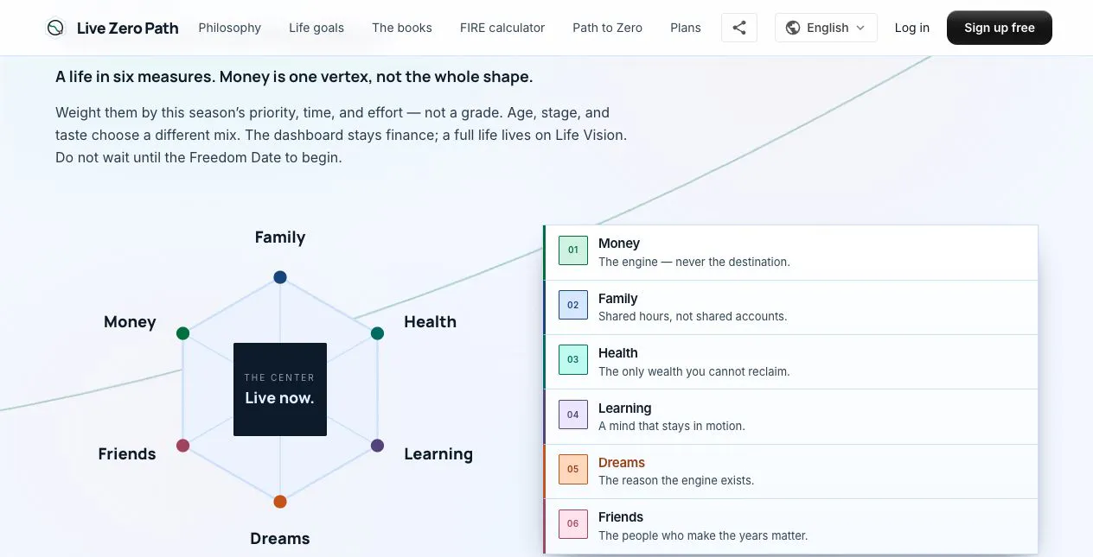Select the 02 Family number badge
This screenshot has width=1093, height=557.
(x=573, y=305)
